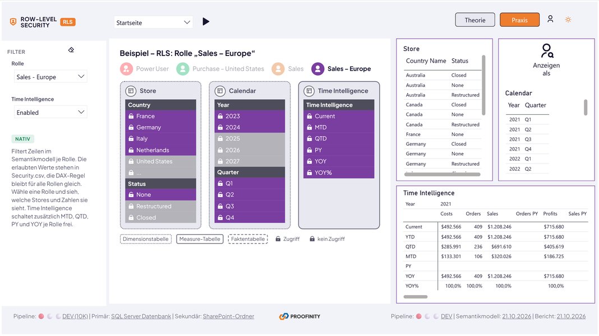Click the lock icon beside YOY%
The width and height of the screenshot is (599, 336).
click(x=310, y=172)
